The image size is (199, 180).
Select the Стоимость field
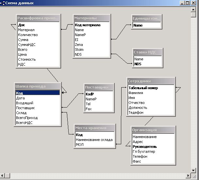tap(39, 59)
